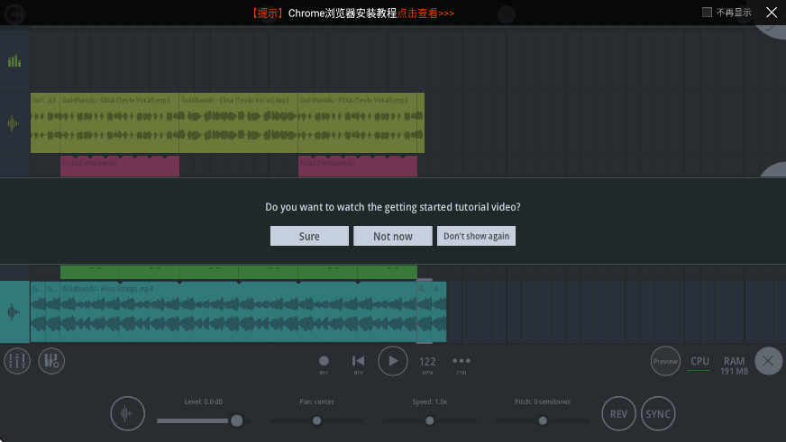The height and width of the screenshot is (442, 786).
Task: Adjust the Level 0.0 dB slider knob
Action: click(236, 420)
